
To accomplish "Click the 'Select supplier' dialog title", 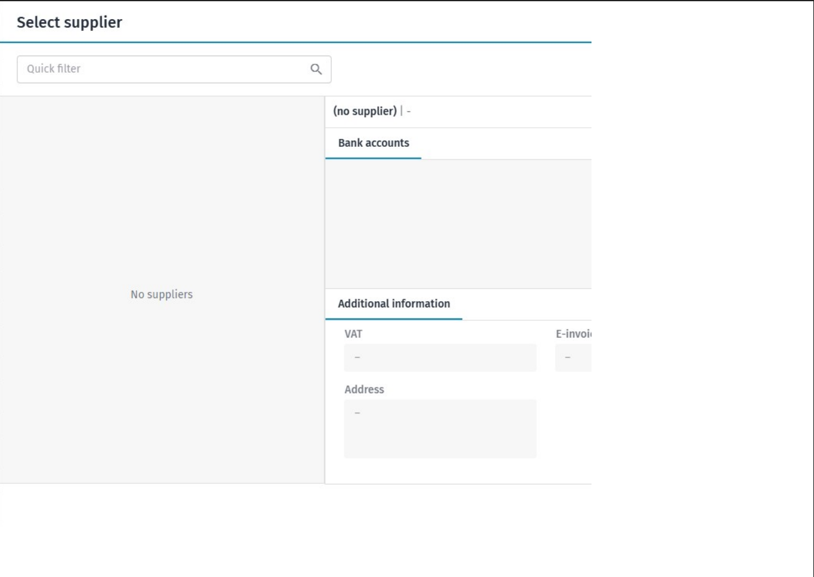I will (69, 22).
